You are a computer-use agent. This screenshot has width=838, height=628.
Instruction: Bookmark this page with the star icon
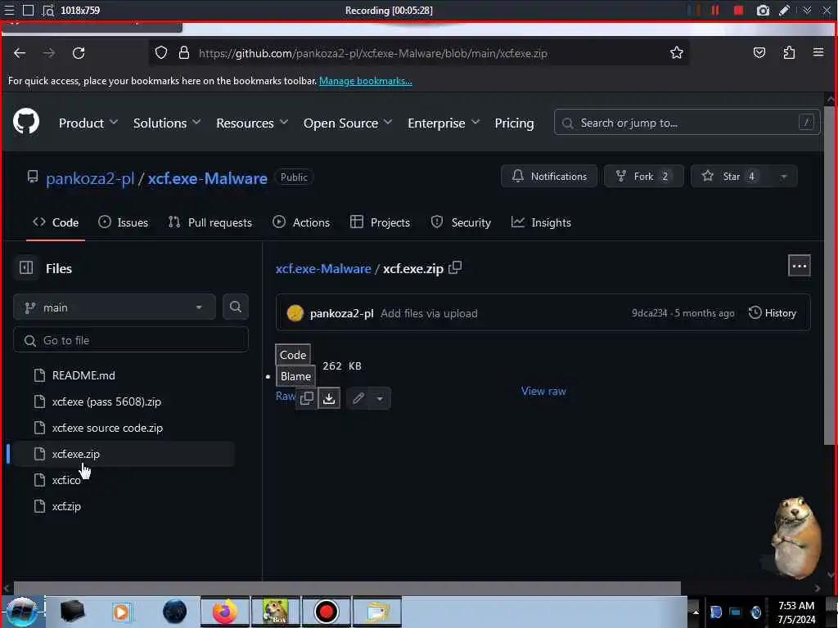pos(677,53)
